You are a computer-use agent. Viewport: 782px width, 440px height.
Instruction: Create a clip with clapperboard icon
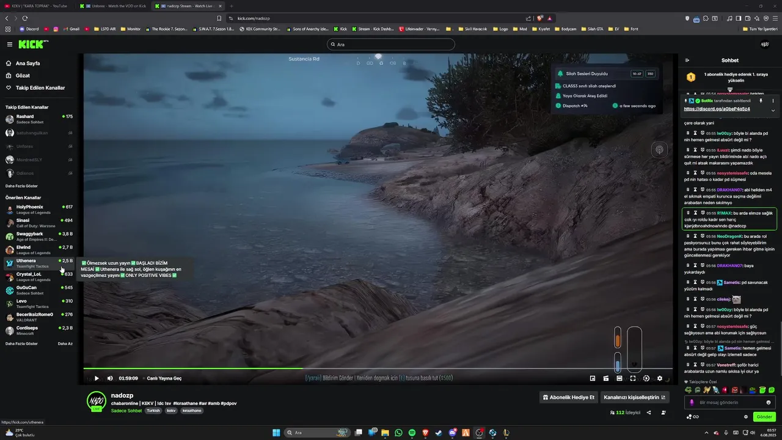pyautogui.click(x=606, y=378)
